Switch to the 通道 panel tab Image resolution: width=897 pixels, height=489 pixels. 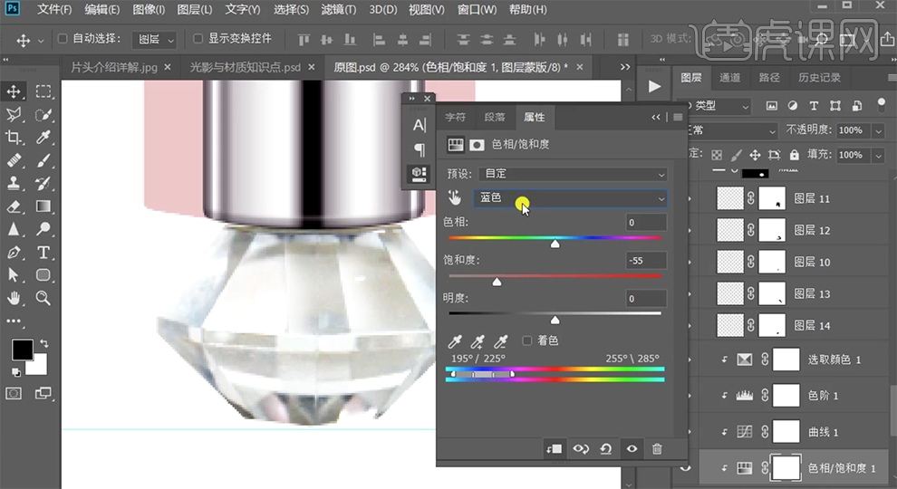729,78
